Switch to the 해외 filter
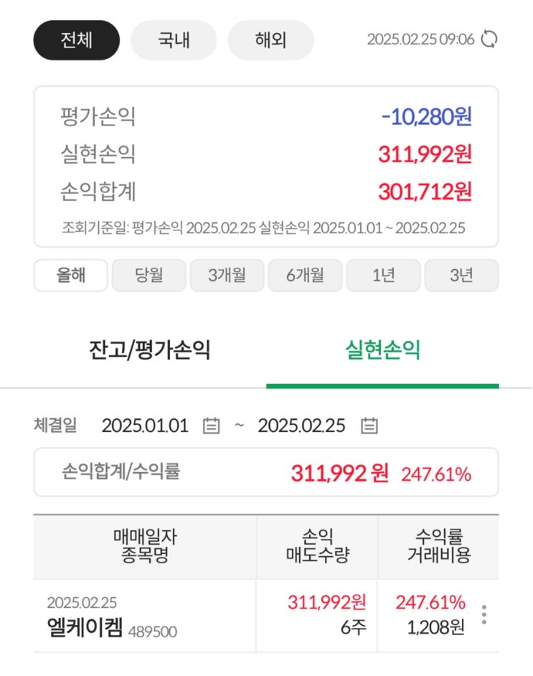 [x=270, y=39]
